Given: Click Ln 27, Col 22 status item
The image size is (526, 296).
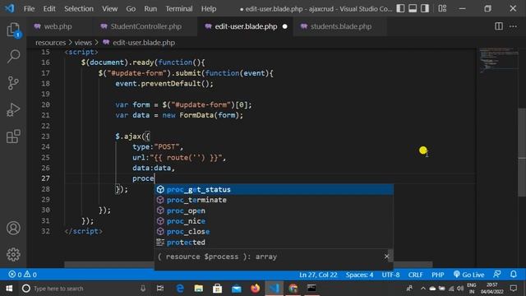Looking at the screenshot, I should (x=318, y=275).
